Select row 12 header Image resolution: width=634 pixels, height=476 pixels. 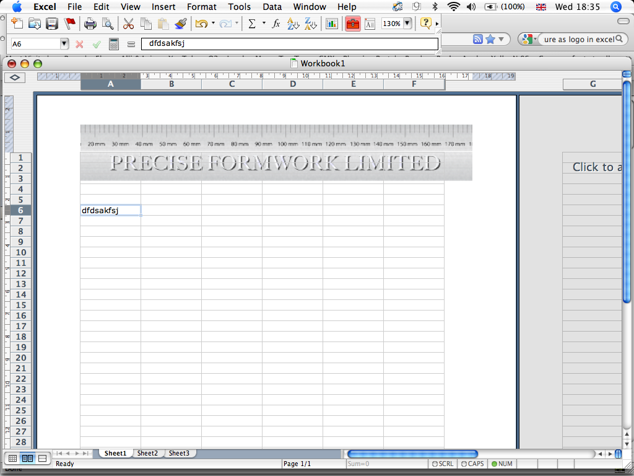20,273
